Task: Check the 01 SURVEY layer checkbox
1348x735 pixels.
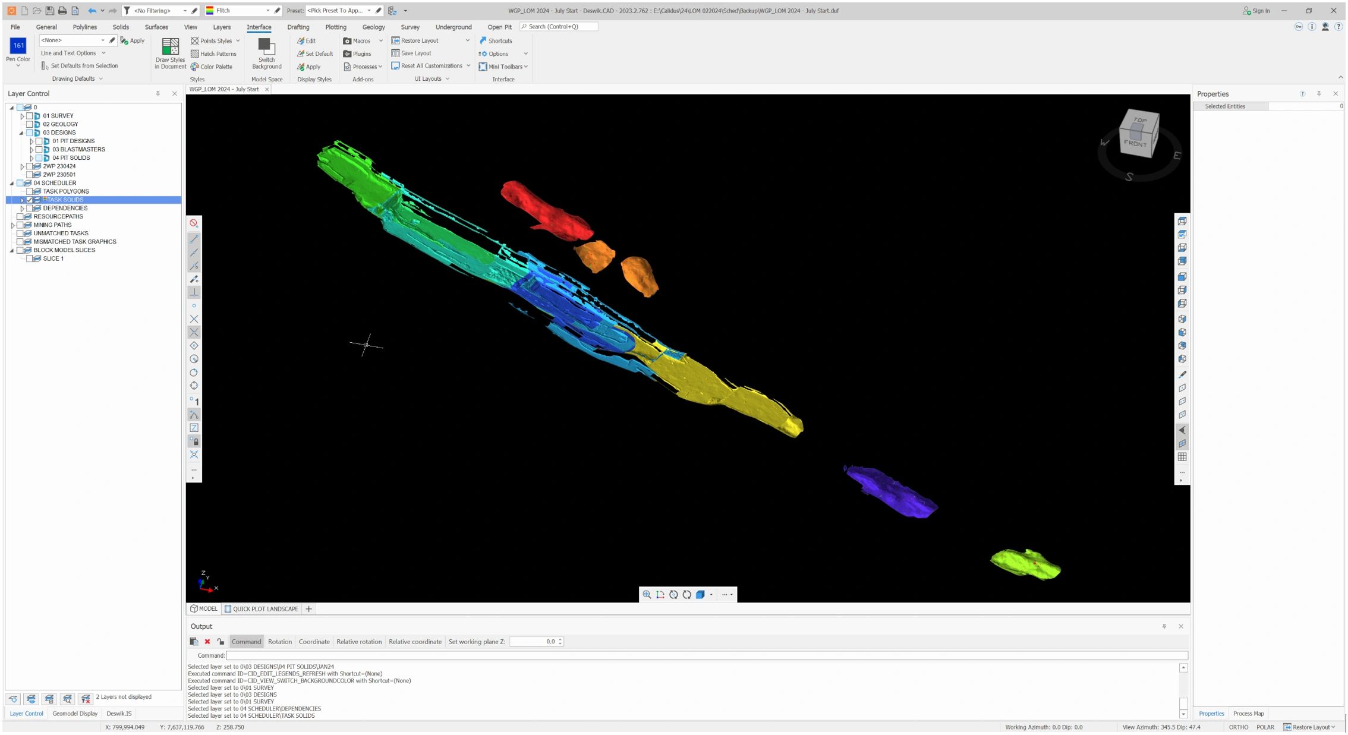Action: pos(30,116)
